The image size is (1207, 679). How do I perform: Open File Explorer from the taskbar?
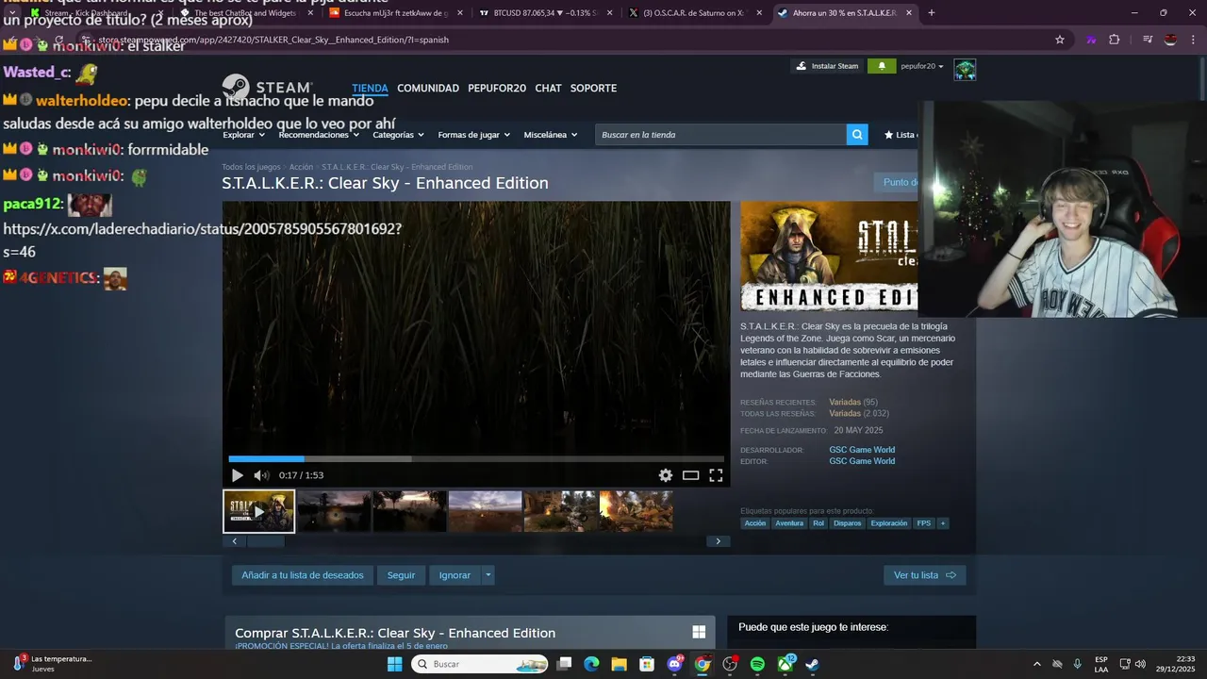coord(619,664)
